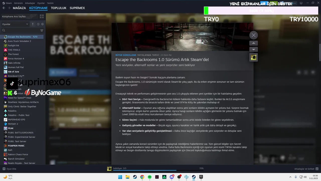Select Realm Royale - Test Server entry
Image resolution: width=321 pixels, height=181 pixels.
(x=22, y=163)
